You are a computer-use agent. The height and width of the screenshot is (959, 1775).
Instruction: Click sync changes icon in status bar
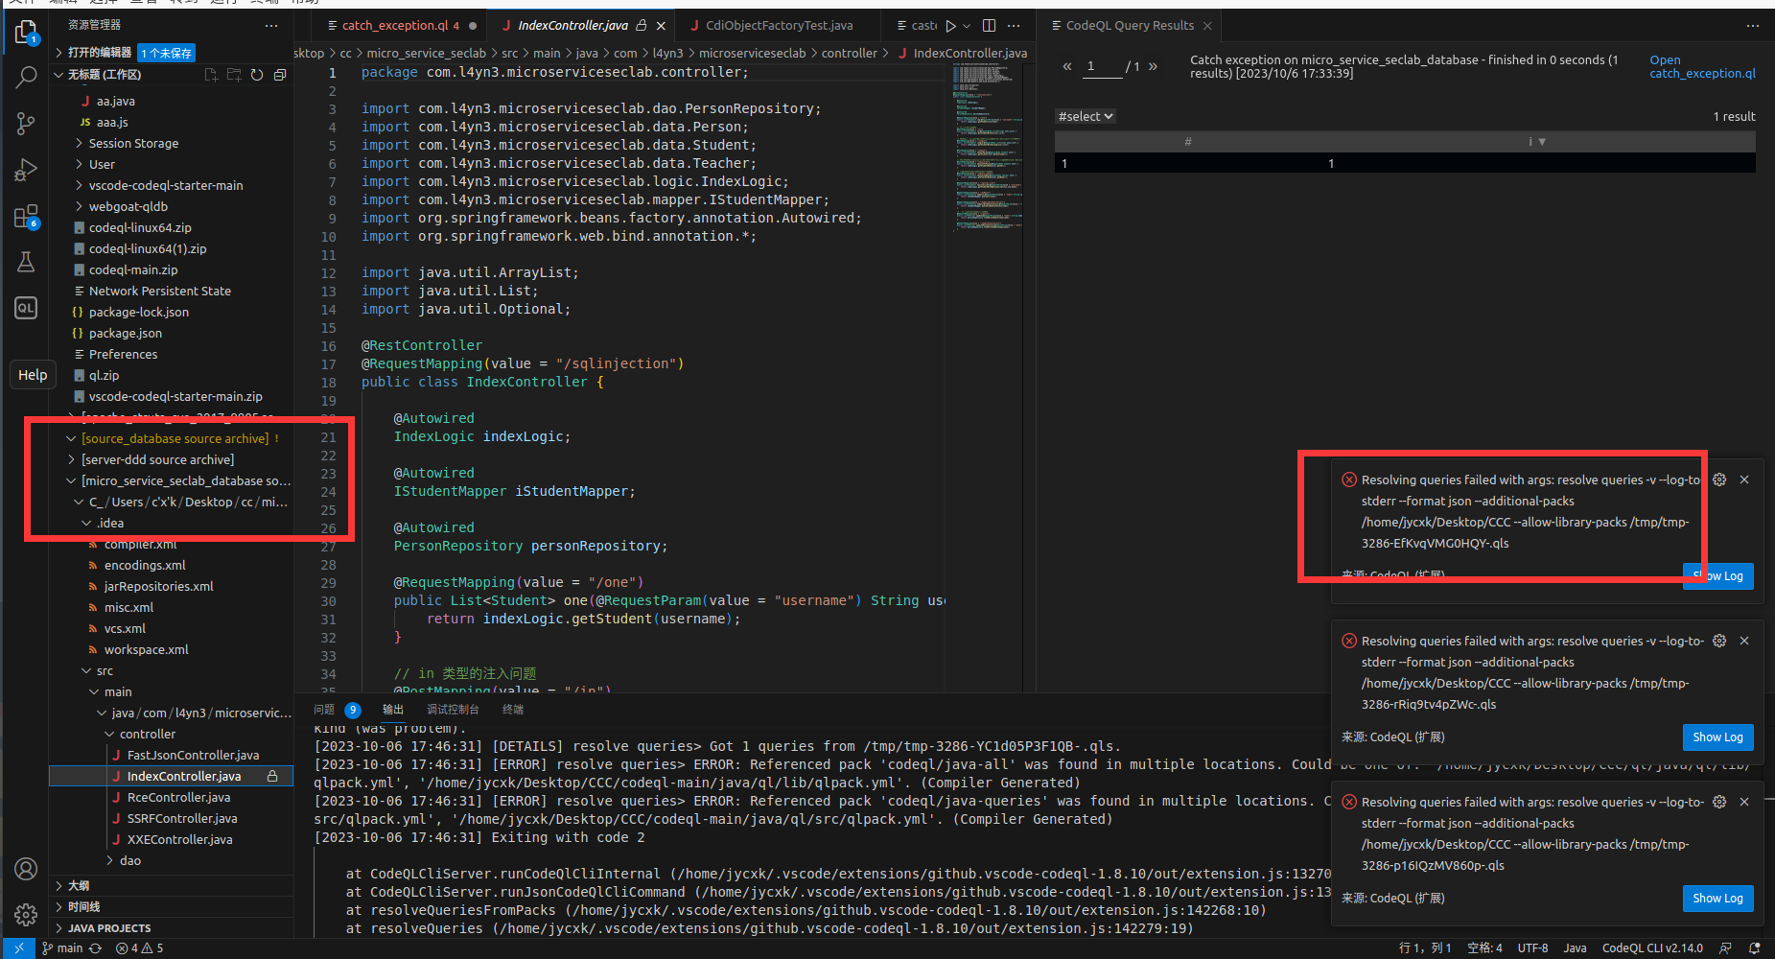pos(96,948)
